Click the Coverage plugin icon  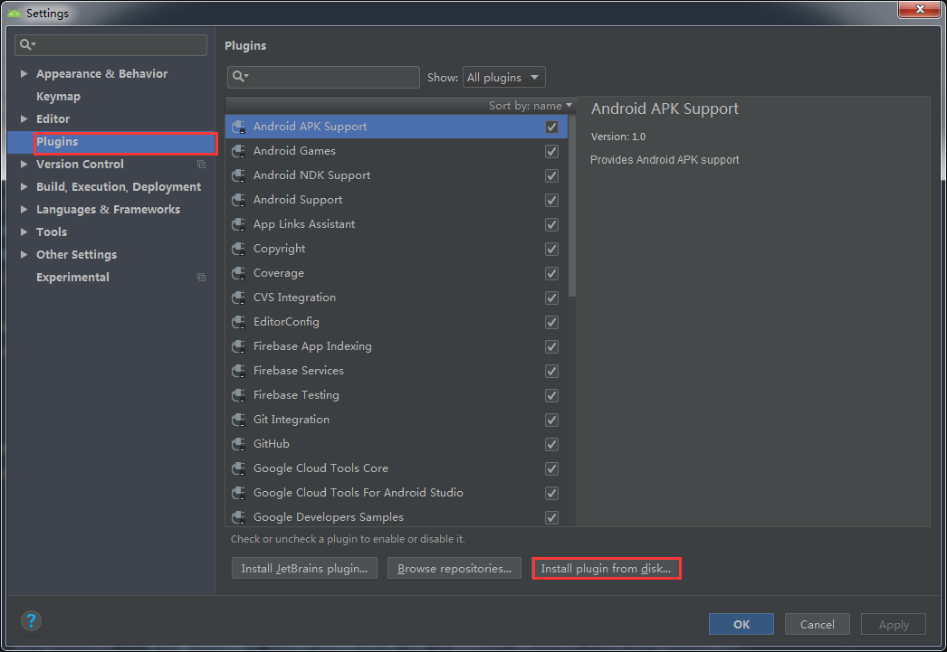pos(239,273)
